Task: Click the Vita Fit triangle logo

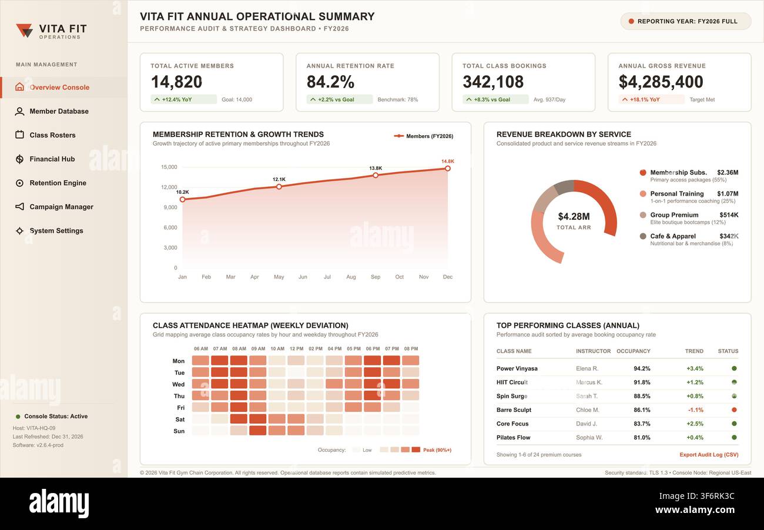Action: (24, 31)
